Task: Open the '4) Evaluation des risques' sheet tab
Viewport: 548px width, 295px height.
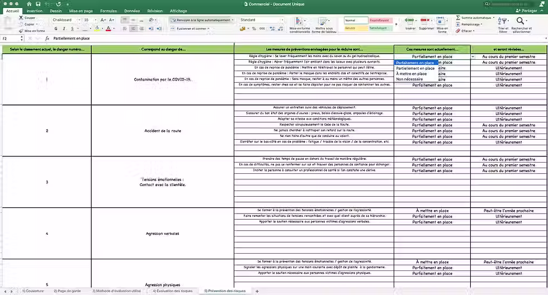Action: tap(173, 291)
